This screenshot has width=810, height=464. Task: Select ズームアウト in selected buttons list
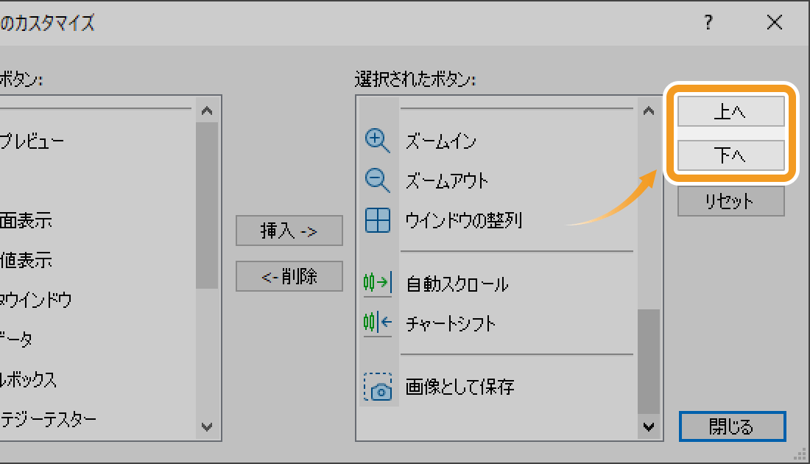pyautogui.click(x=447, y=181)
